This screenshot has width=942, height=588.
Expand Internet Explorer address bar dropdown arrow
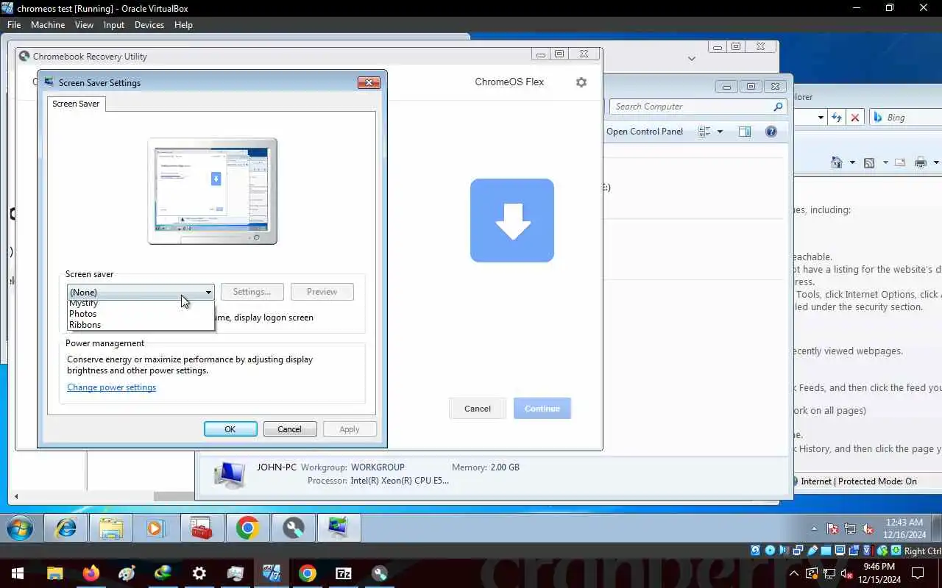click(x=821, y=118)
